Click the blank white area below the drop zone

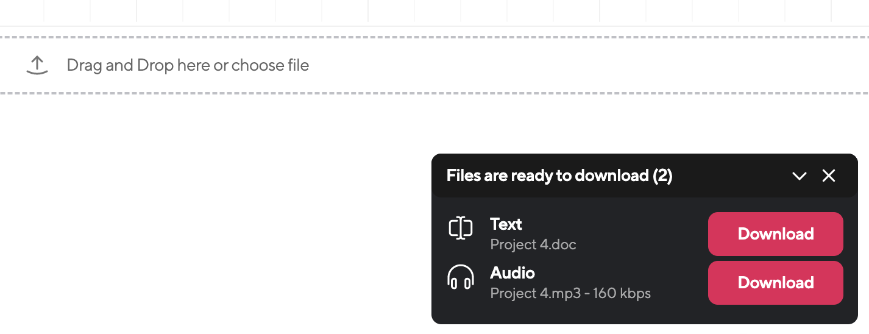click(x=213, y=213)
